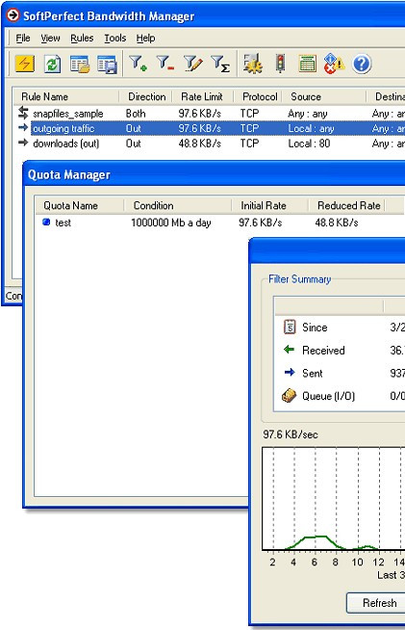
Task: Click the add rule funnel icon
Action: [x=138, y=64]
